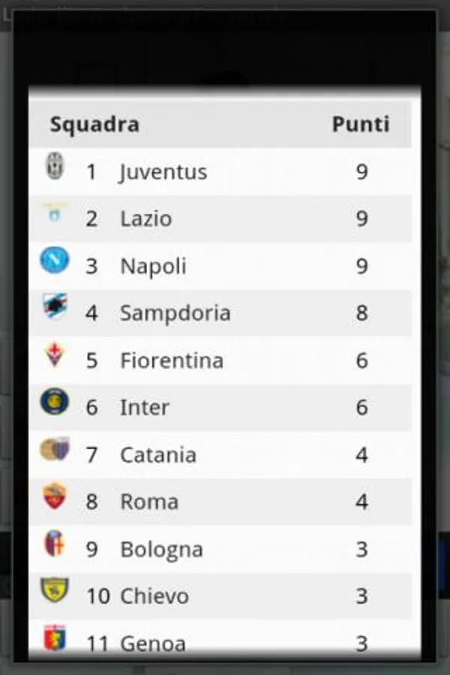Select the Napoli club badge

55,260
